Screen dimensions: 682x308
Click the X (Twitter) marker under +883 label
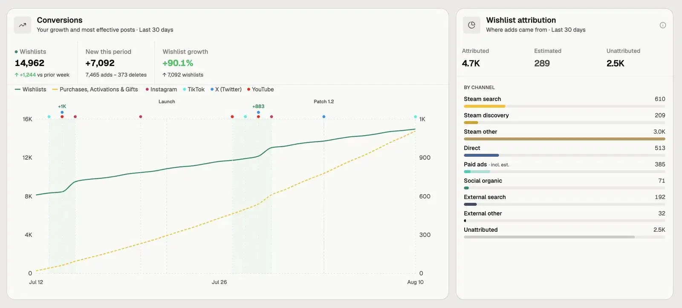(258, 112)
